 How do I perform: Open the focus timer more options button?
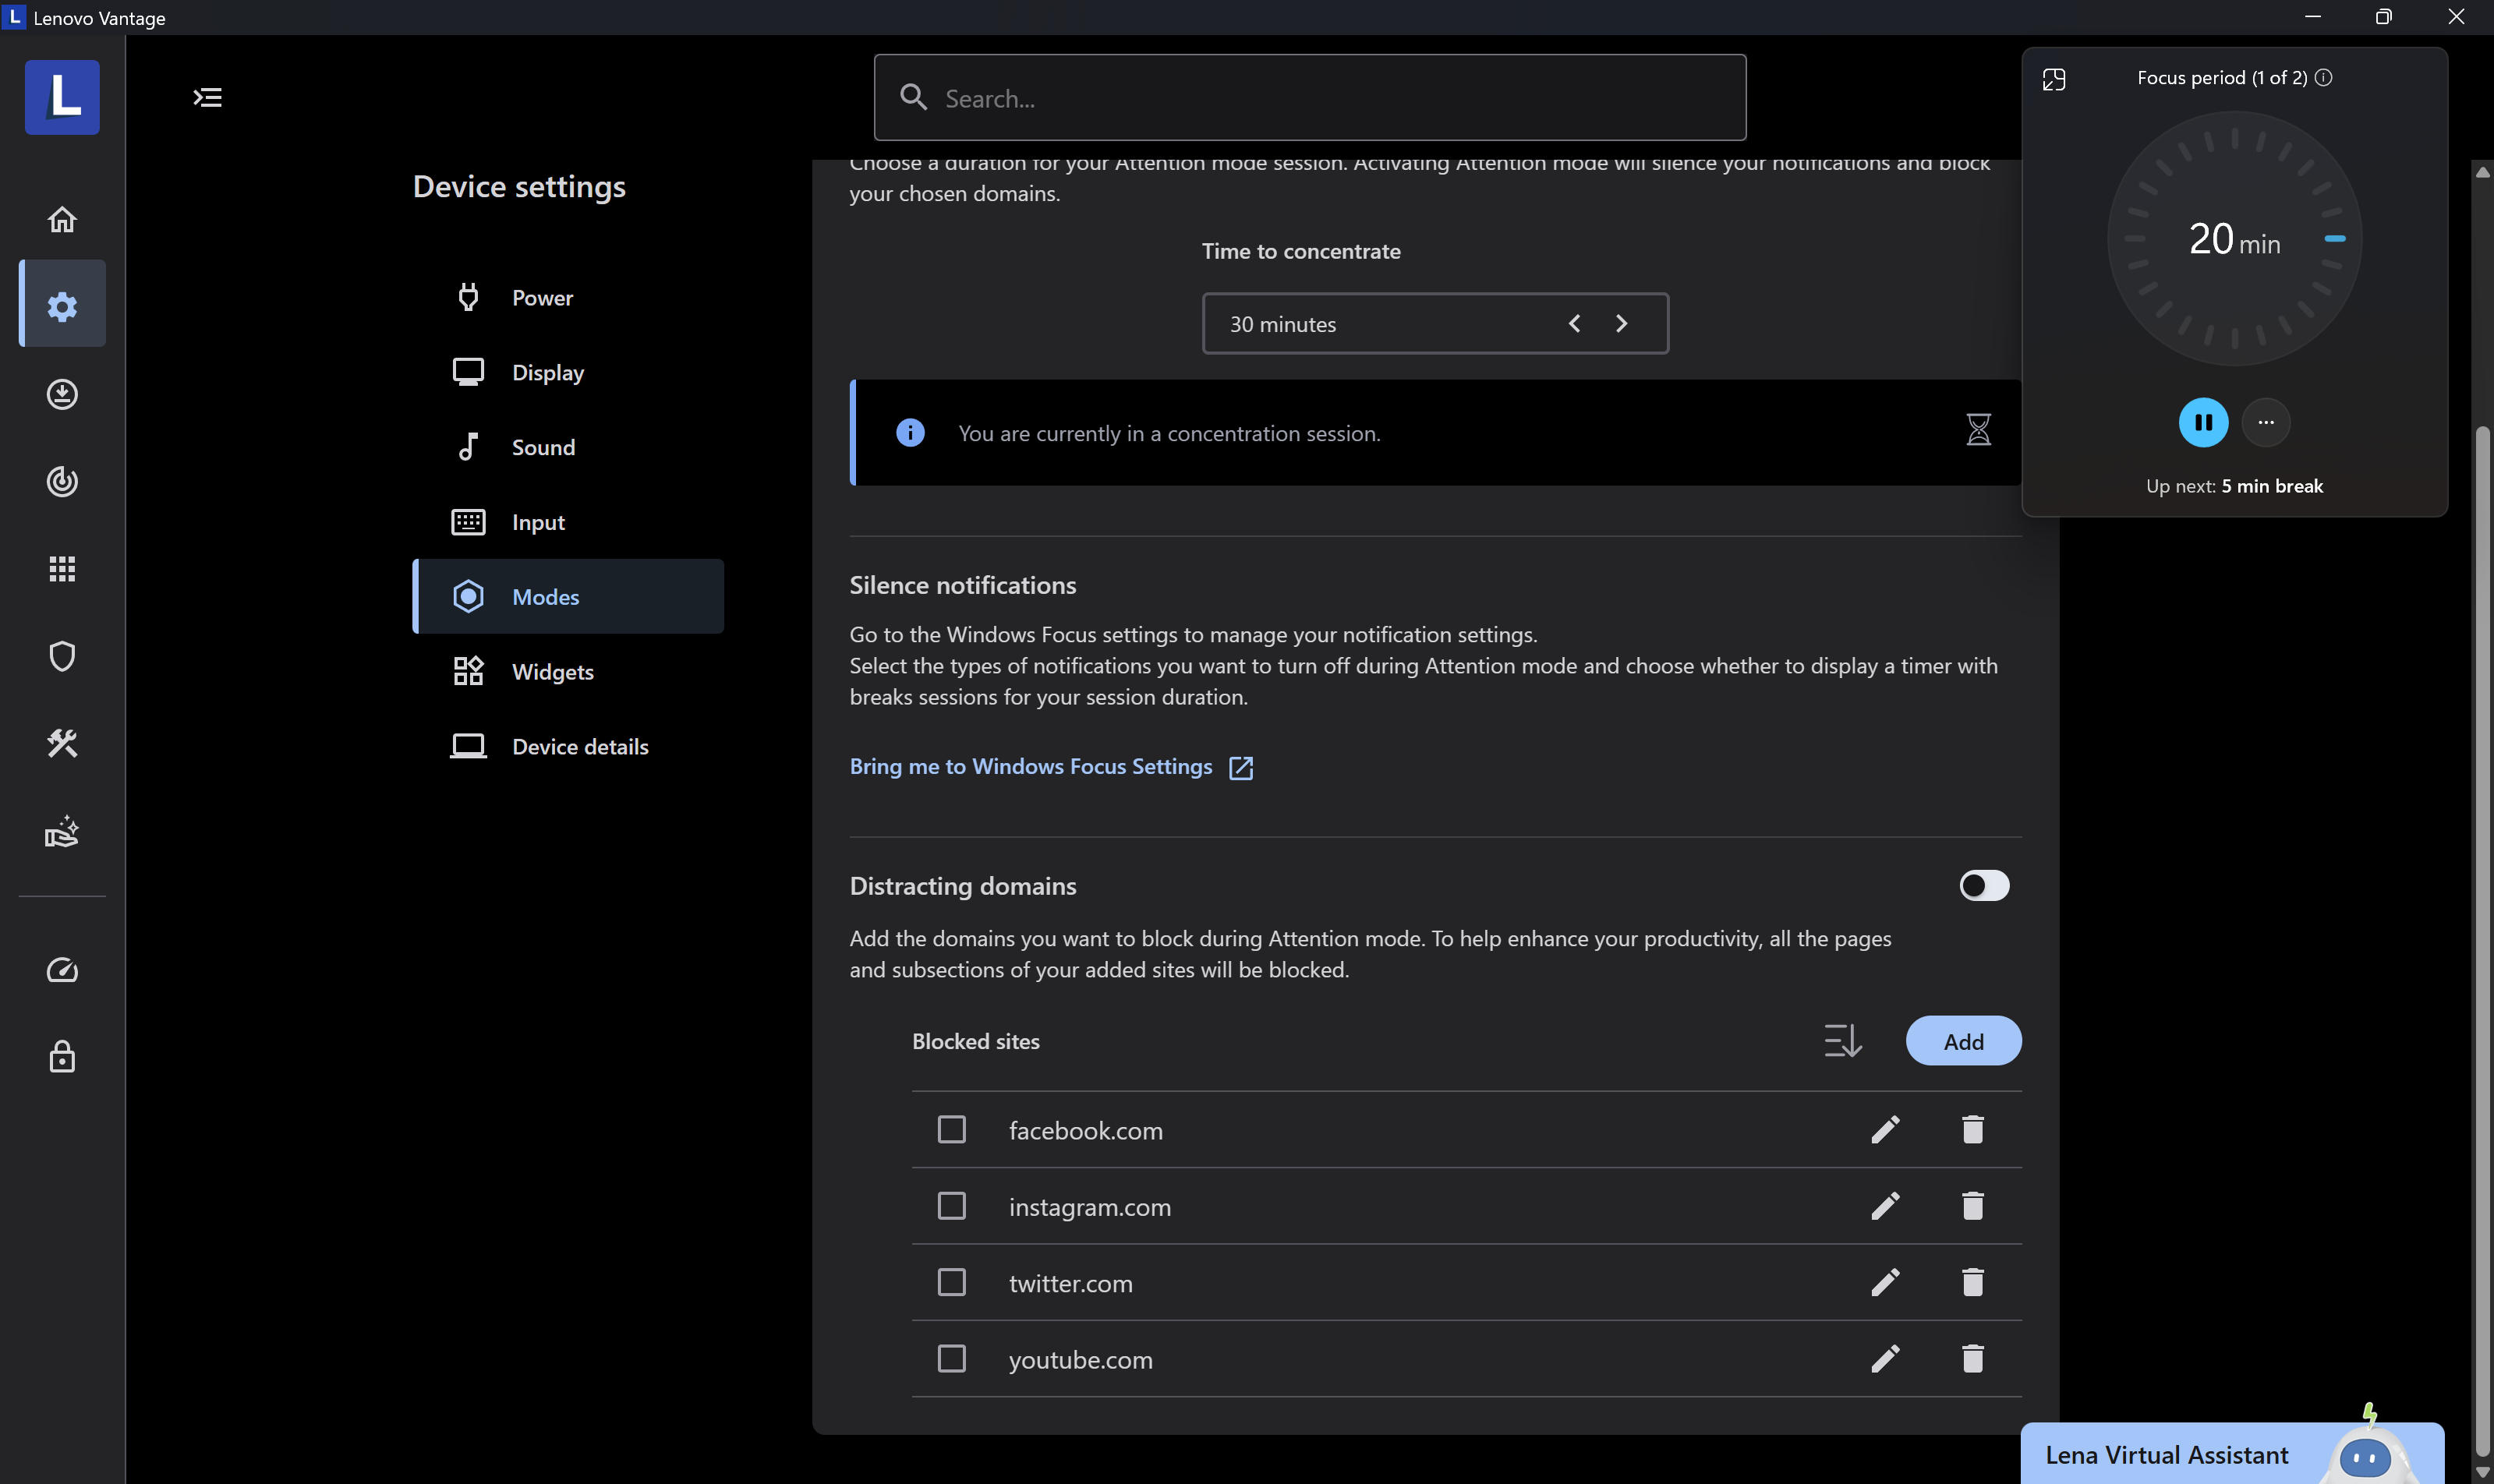coord(2266,423)
